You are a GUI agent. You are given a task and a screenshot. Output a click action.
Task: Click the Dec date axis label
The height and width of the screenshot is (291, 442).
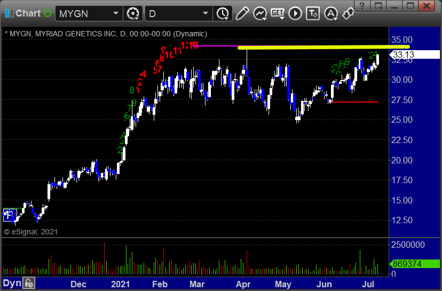point(78,284)
